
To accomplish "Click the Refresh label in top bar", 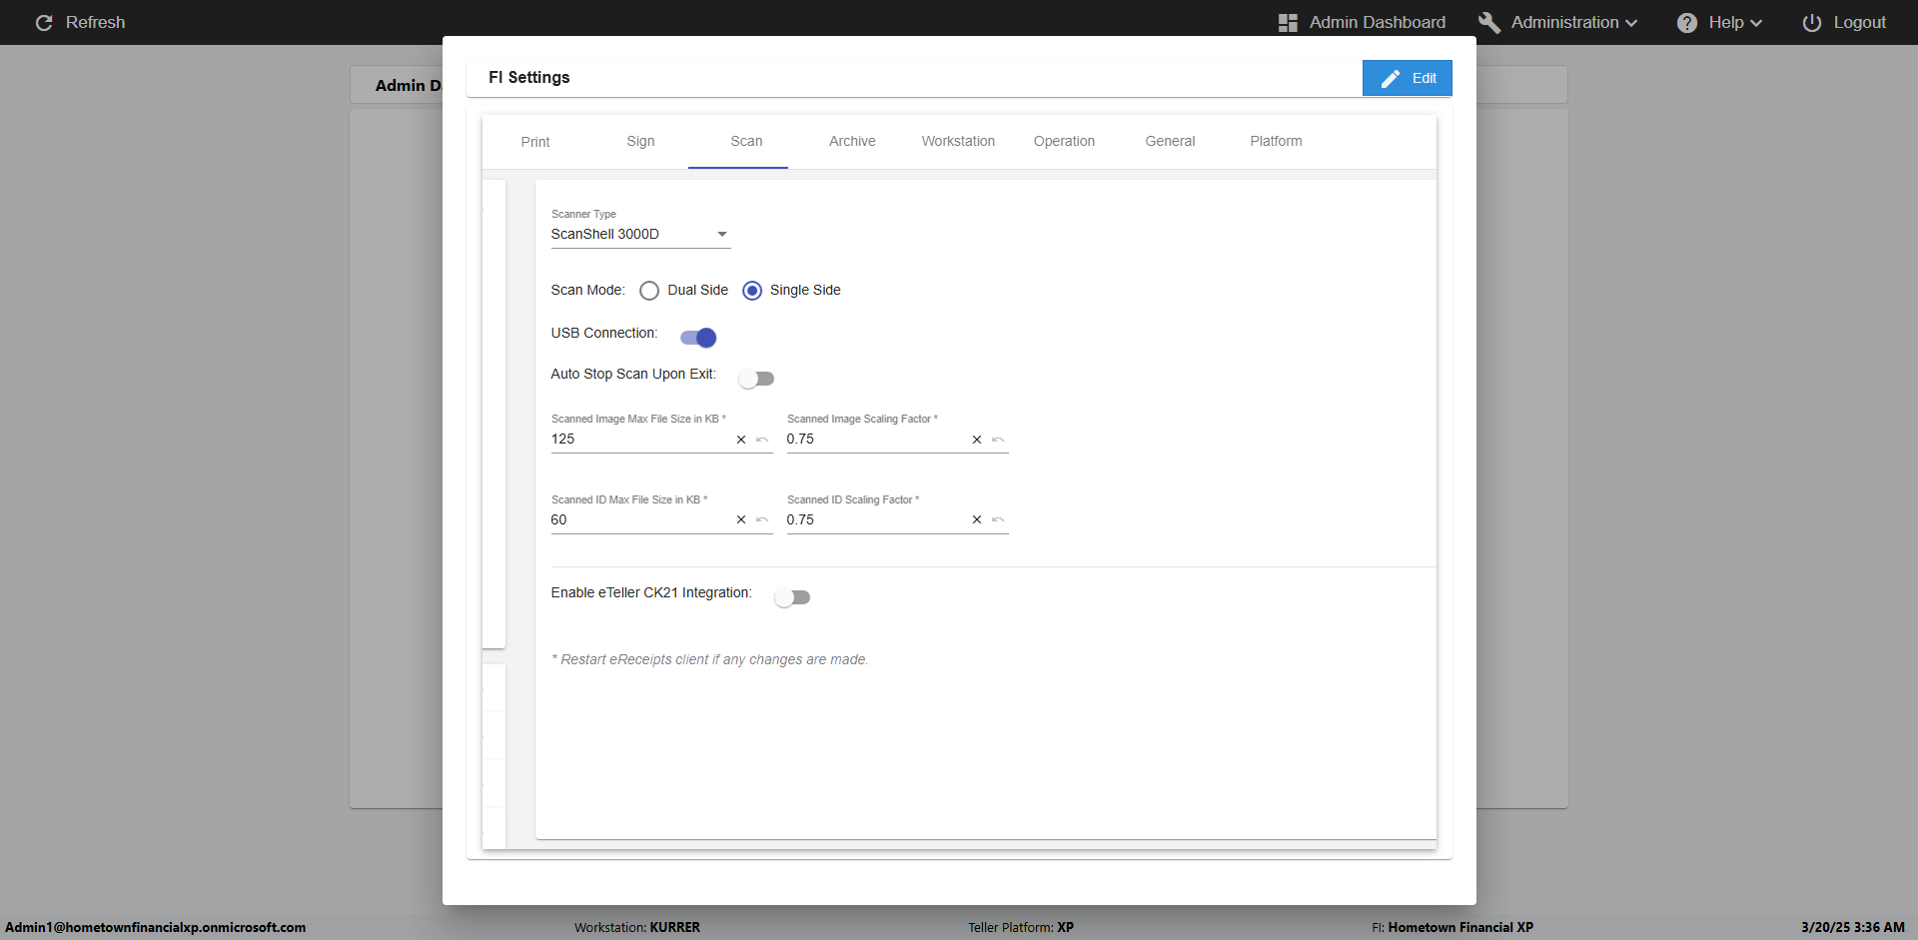I will [96, 22].
